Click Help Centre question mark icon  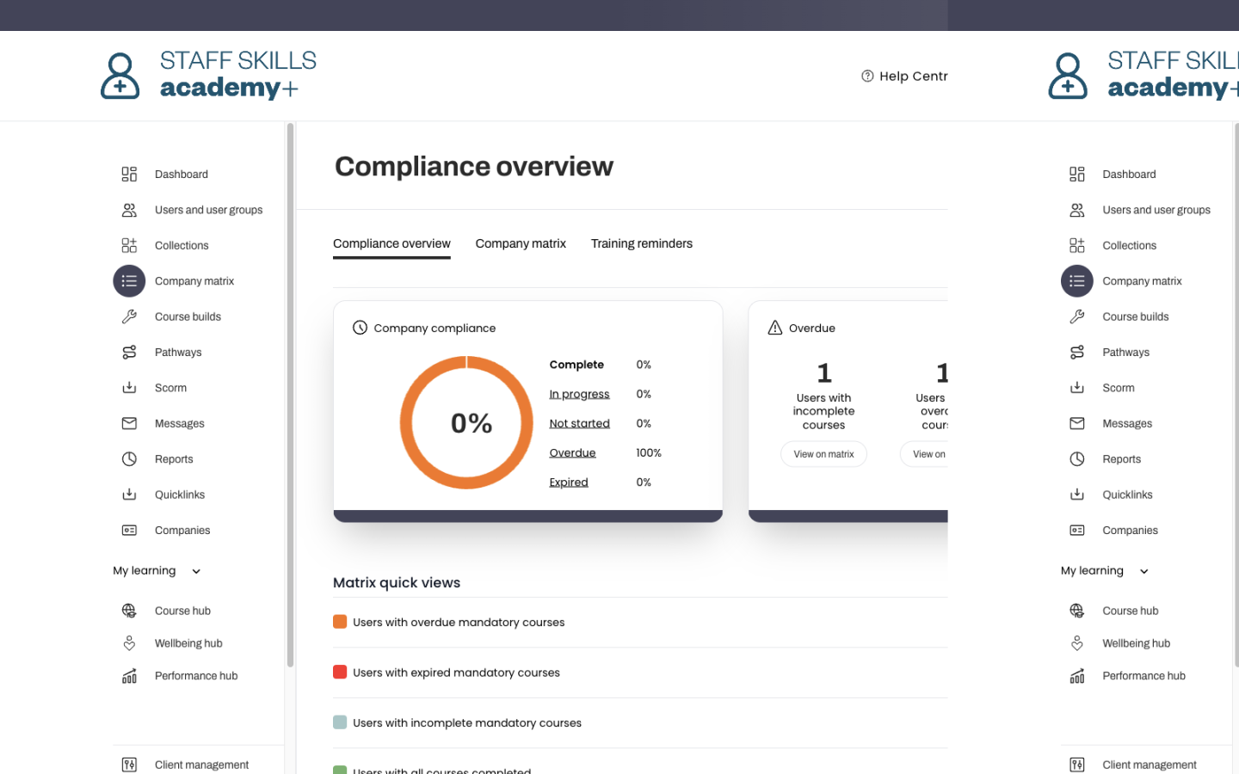click(867, 76)
